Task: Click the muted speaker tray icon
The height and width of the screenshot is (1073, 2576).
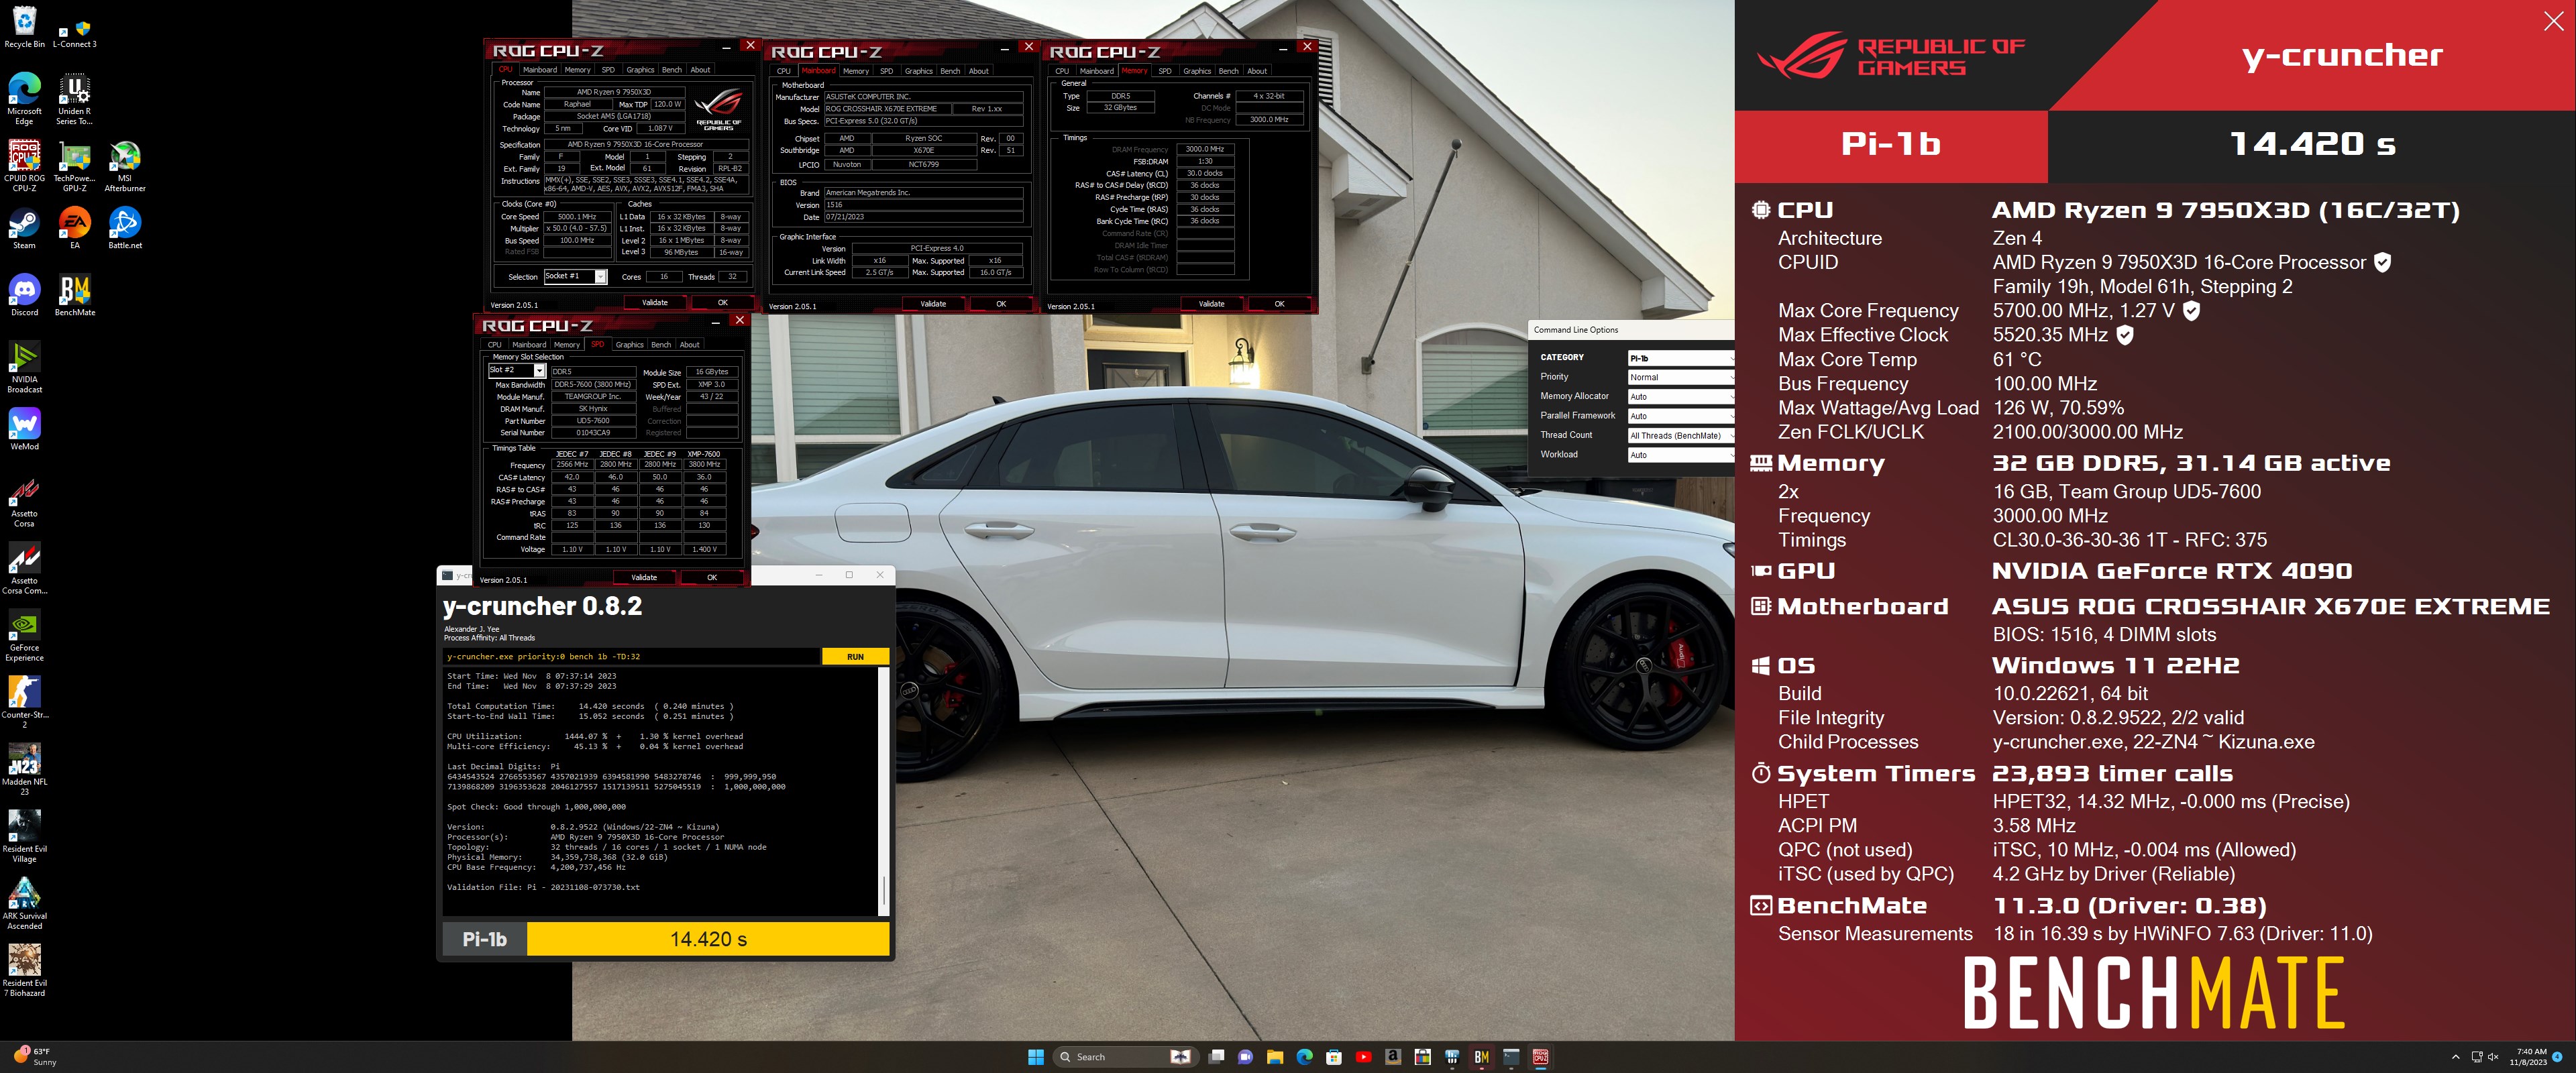Action: coord(2492,1057)
